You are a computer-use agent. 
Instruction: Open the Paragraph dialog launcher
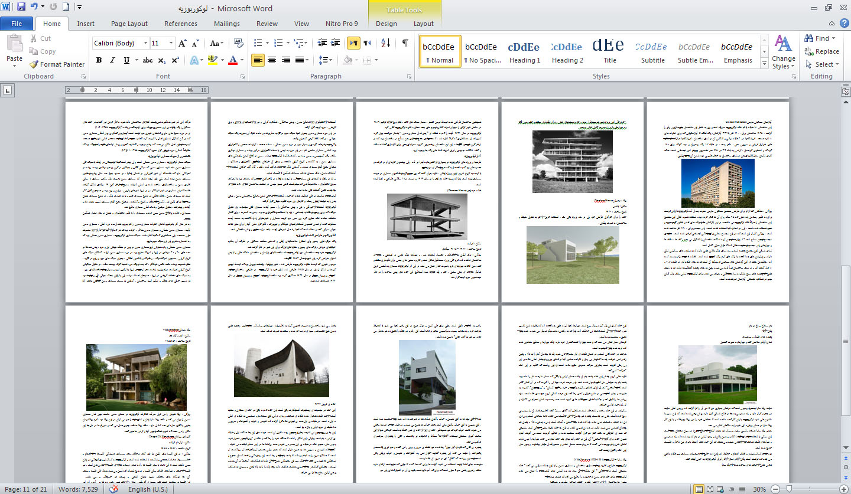[x=410, y=77]
